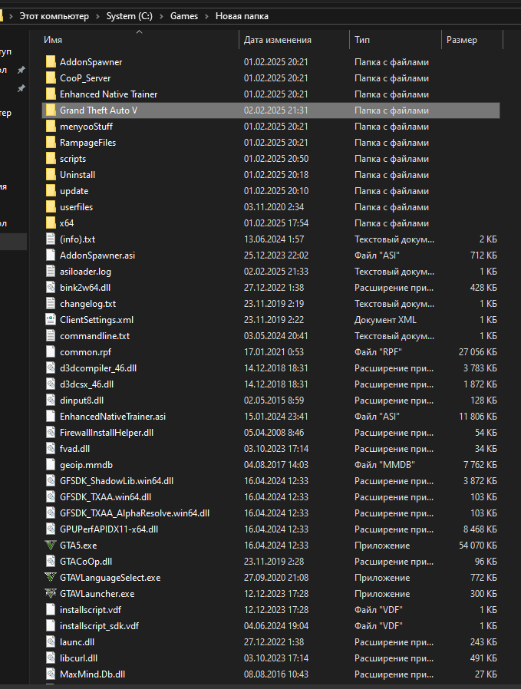Click FirewallInstallHelper.dll file name
The height and width of the screenshot is (689, 521).
pyautogui.click(x=107, y=433)
